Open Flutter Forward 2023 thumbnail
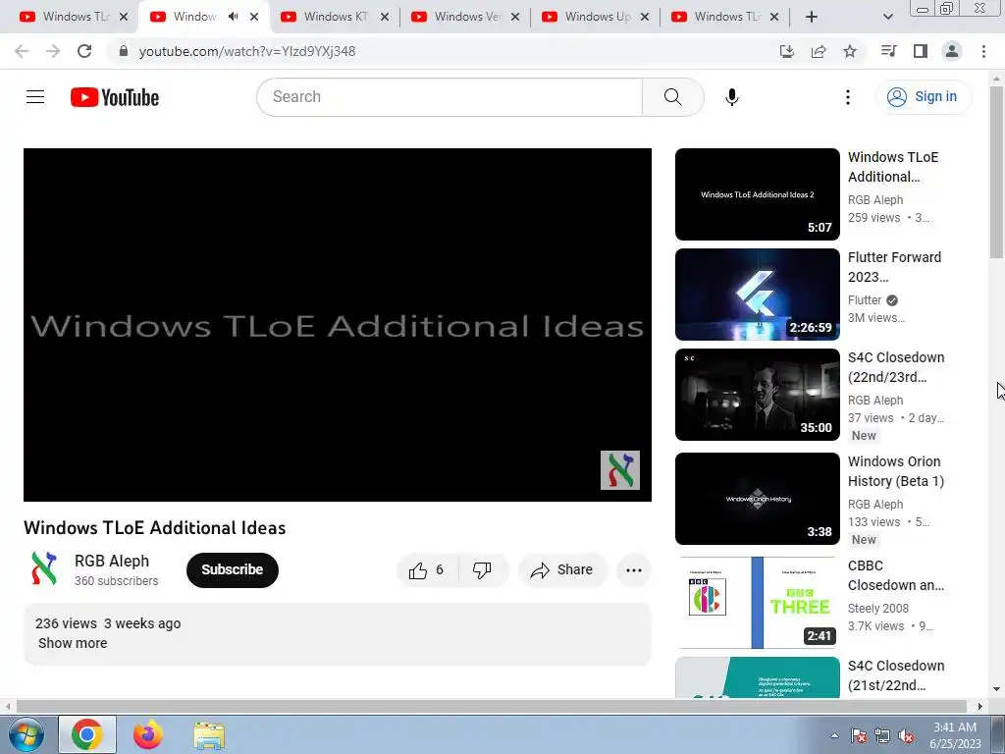This screenshot has height=754, width=1005. pos(757,295)
